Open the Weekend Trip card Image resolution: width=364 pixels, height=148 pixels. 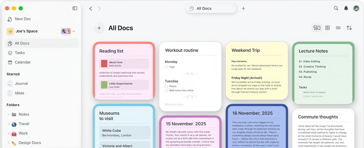[257, 71]
